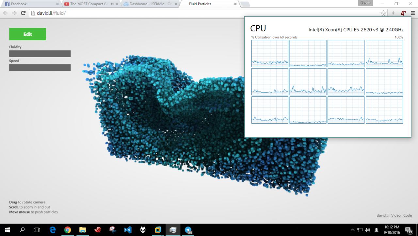This screenshot has height=236, width=418.
Task: Bookmark this page with the star icon
Action: pyautogui.click(x=383, y=13)
